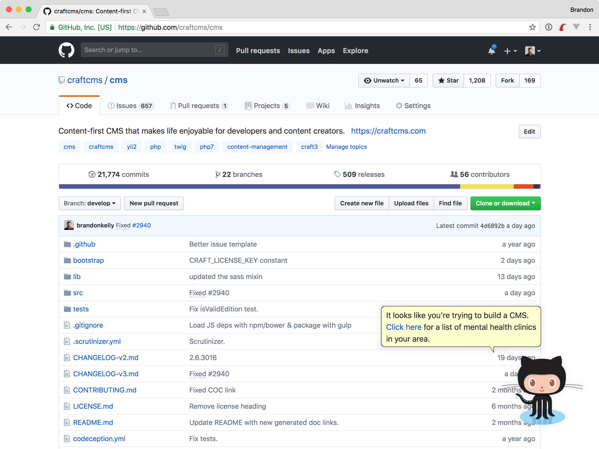The width and height of the screenshot is (599, 449).
Task: Click the Fork button
Action: click(507, 80)
